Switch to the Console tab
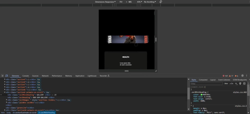The height and width of the screenshot is (114, 250). (x=25, y=76)
